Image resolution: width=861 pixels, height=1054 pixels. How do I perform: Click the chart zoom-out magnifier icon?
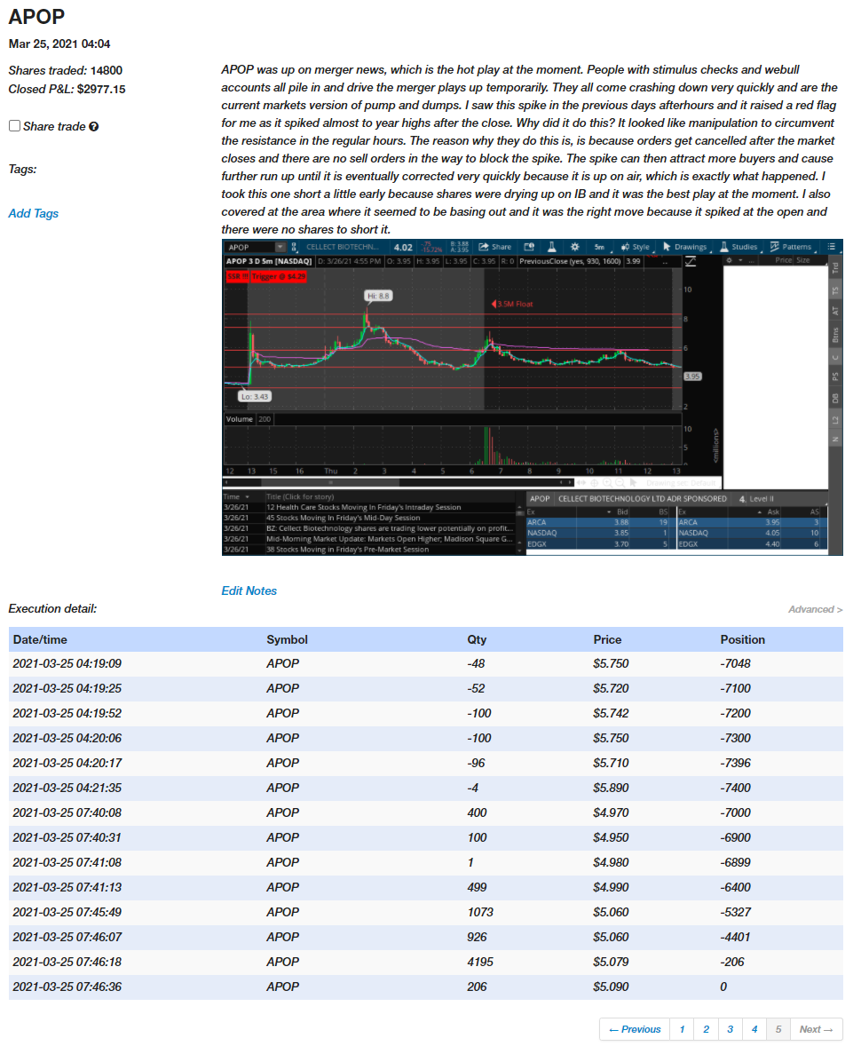pos(620,483)
